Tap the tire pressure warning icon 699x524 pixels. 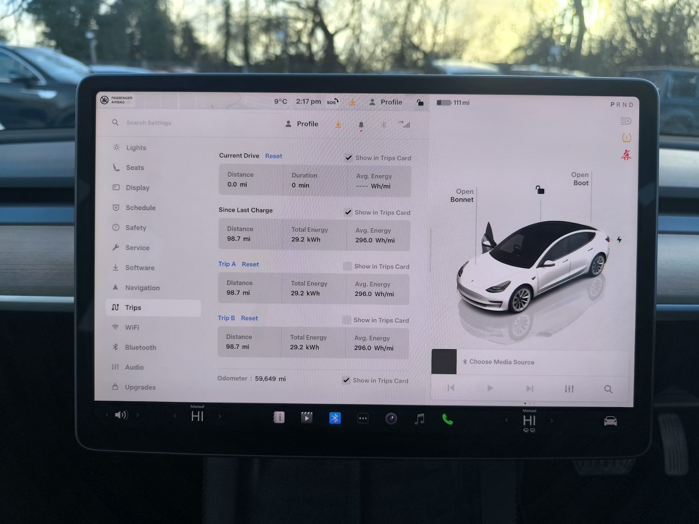coord(626,137)
